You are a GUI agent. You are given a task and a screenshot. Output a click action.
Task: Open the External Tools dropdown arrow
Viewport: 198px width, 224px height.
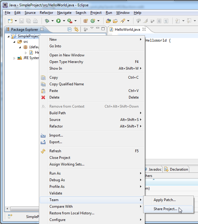(75, 21)
